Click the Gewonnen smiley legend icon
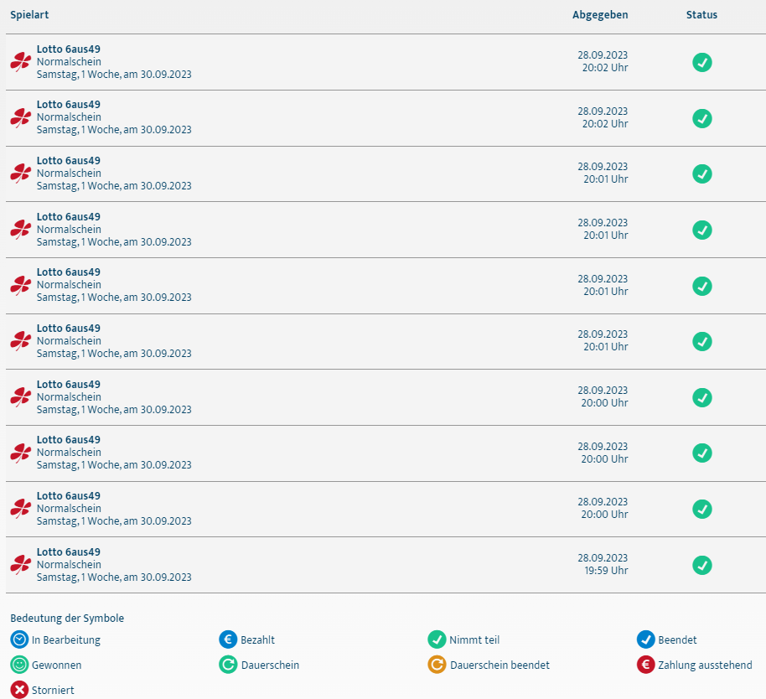766x699 pixels. (x=19, y=665)
